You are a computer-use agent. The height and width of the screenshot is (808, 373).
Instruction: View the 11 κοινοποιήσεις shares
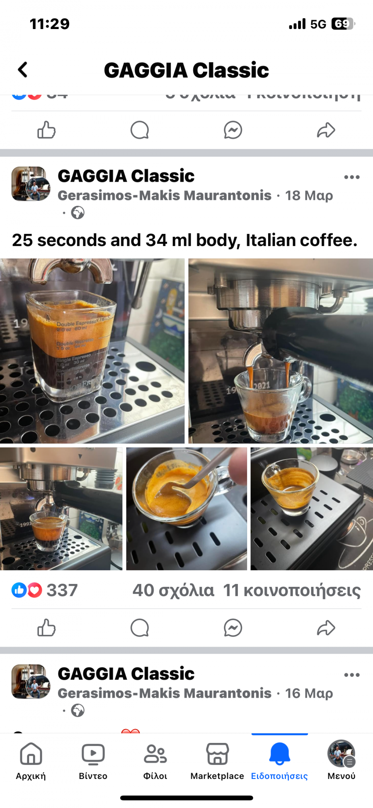(x=292, y=590)
